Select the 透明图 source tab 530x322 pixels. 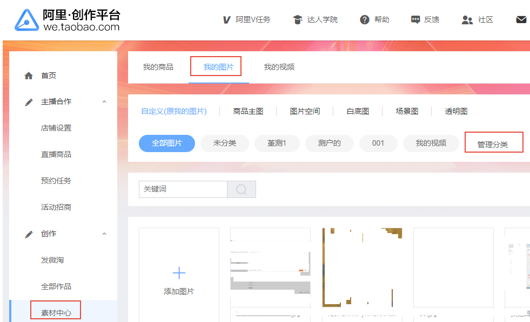coord(456,111)
